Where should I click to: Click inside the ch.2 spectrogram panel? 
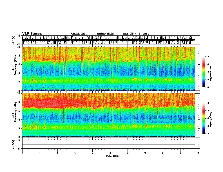coord(109,115)
